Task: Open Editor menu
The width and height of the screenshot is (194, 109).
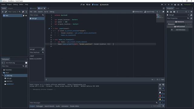Action: tap(21, 5)
